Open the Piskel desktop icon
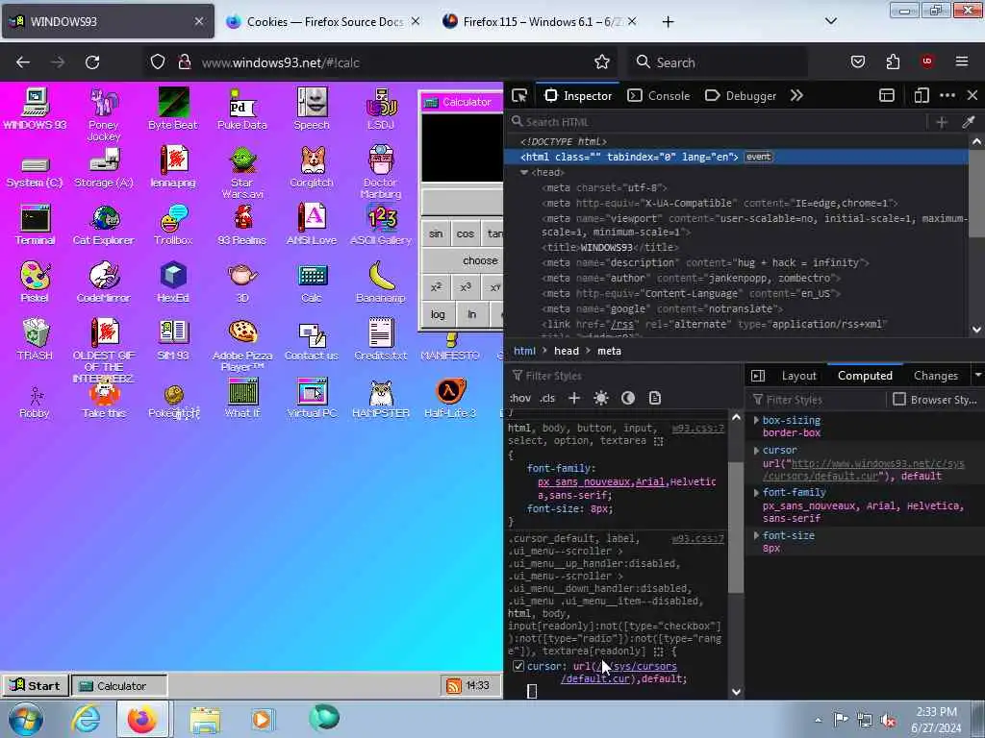Viewport: 985px width, 738px height. pyautogui.click(x=36, y=282)
